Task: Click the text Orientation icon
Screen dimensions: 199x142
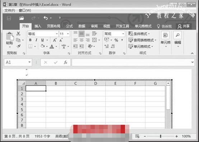Action: [90, 46]
